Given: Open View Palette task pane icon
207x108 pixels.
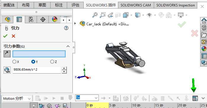Looking at the screenshot, I should (204, 42).
